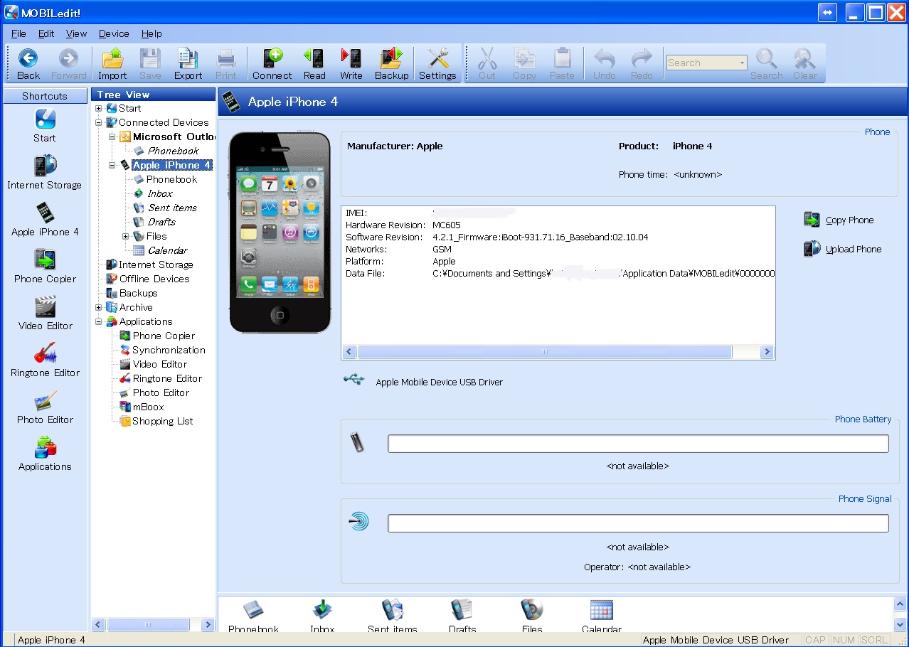Open the File menu
The width and height of the screenshot is (909, 647).
pos(18,33)
